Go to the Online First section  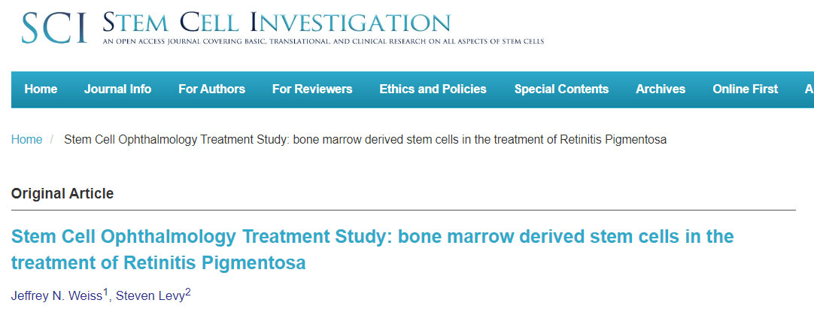(x=745, y=89)
